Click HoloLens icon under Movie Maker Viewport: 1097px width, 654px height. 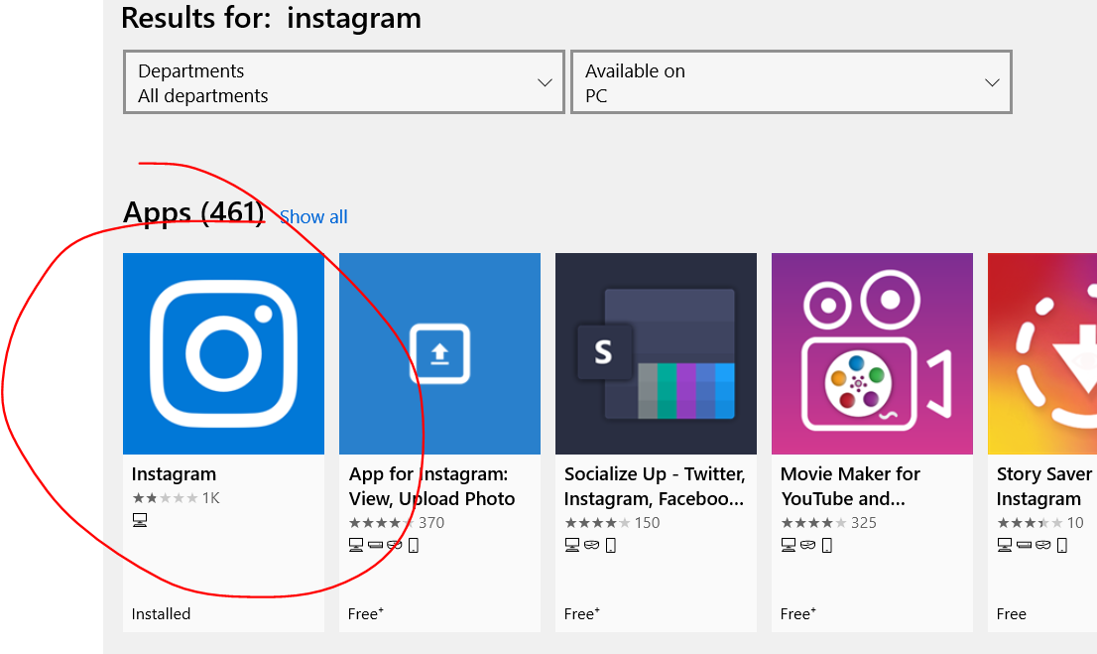[808, 545]
